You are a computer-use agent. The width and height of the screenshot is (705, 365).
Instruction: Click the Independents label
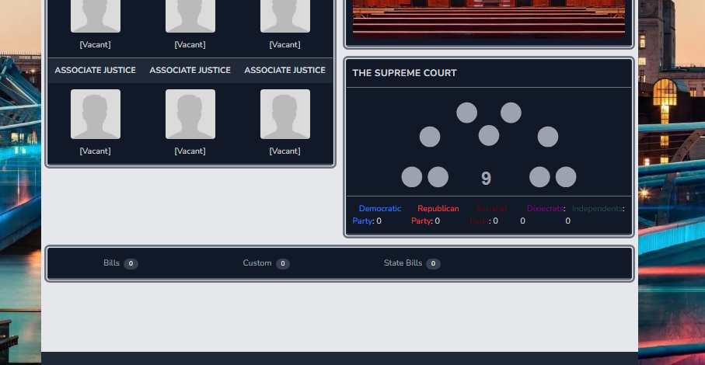(x=597, y=209)
